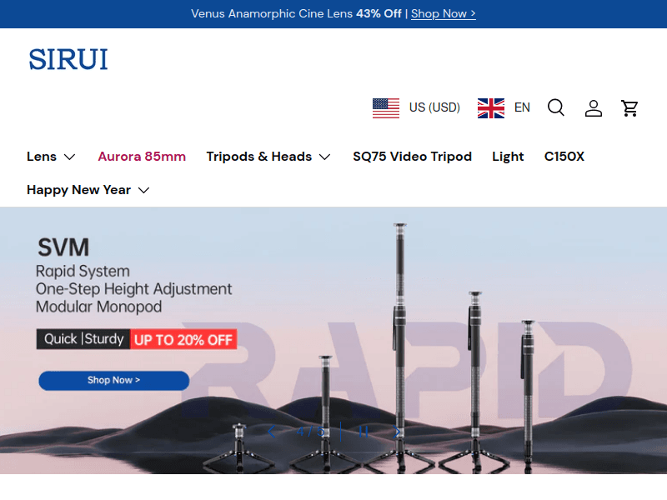Open EN language selector
Viewport: 667px width, 500px height.
[x=522, y=107]
